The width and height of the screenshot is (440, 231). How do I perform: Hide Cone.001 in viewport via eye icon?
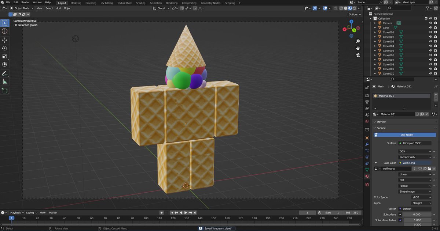coord(430,32)
